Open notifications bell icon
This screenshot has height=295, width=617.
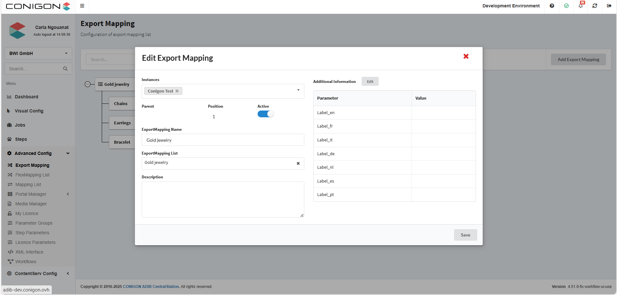click(x=581, y=6)
